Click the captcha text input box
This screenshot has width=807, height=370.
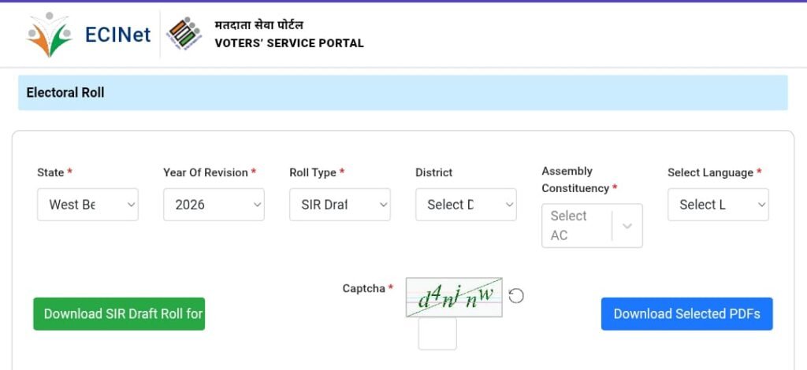pos(437,334)
